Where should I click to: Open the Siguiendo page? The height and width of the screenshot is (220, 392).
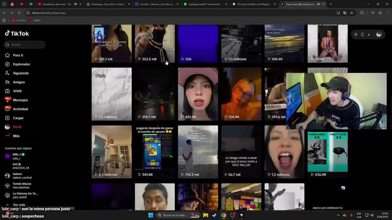click(x=17, y=73)
